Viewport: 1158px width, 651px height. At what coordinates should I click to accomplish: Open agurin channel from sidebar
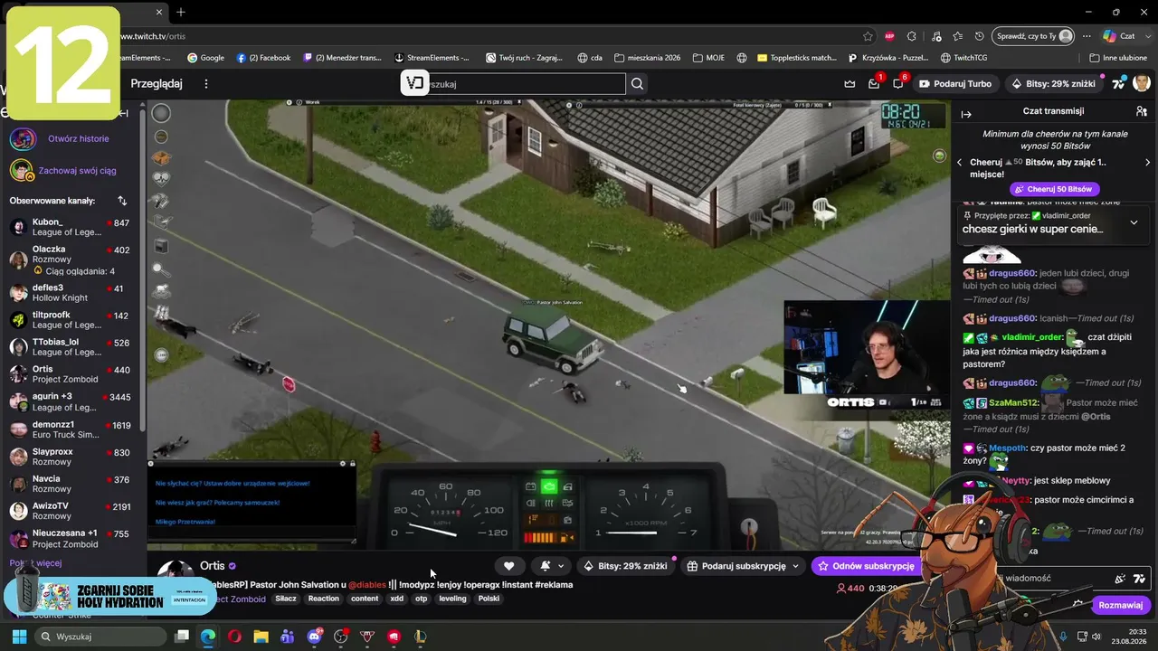pyautogui.click(x=71, y=401)
